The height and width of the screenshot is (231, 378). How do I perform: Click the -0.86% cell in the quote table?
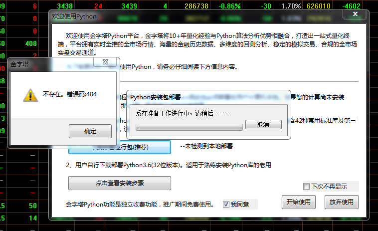click(x=229, y=6)
